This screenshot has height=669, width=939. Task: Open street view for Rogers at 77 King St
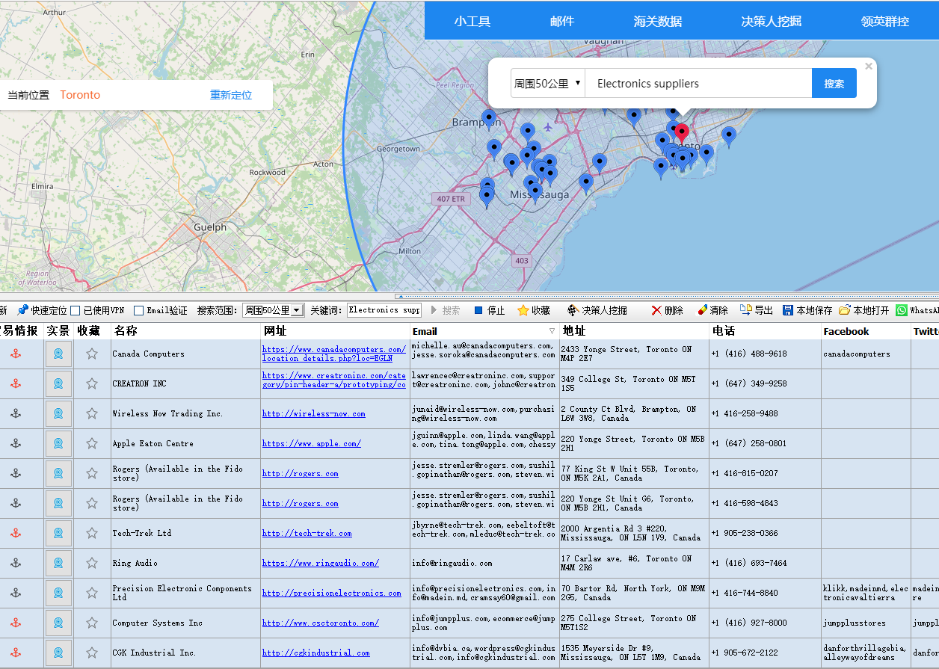(x=58, y=473)
